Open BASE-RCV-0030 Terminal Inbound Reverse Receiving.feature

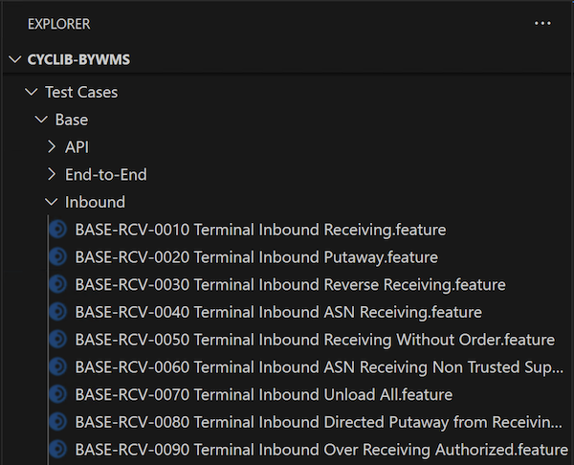pyautogui.click(x=290, y=285)
